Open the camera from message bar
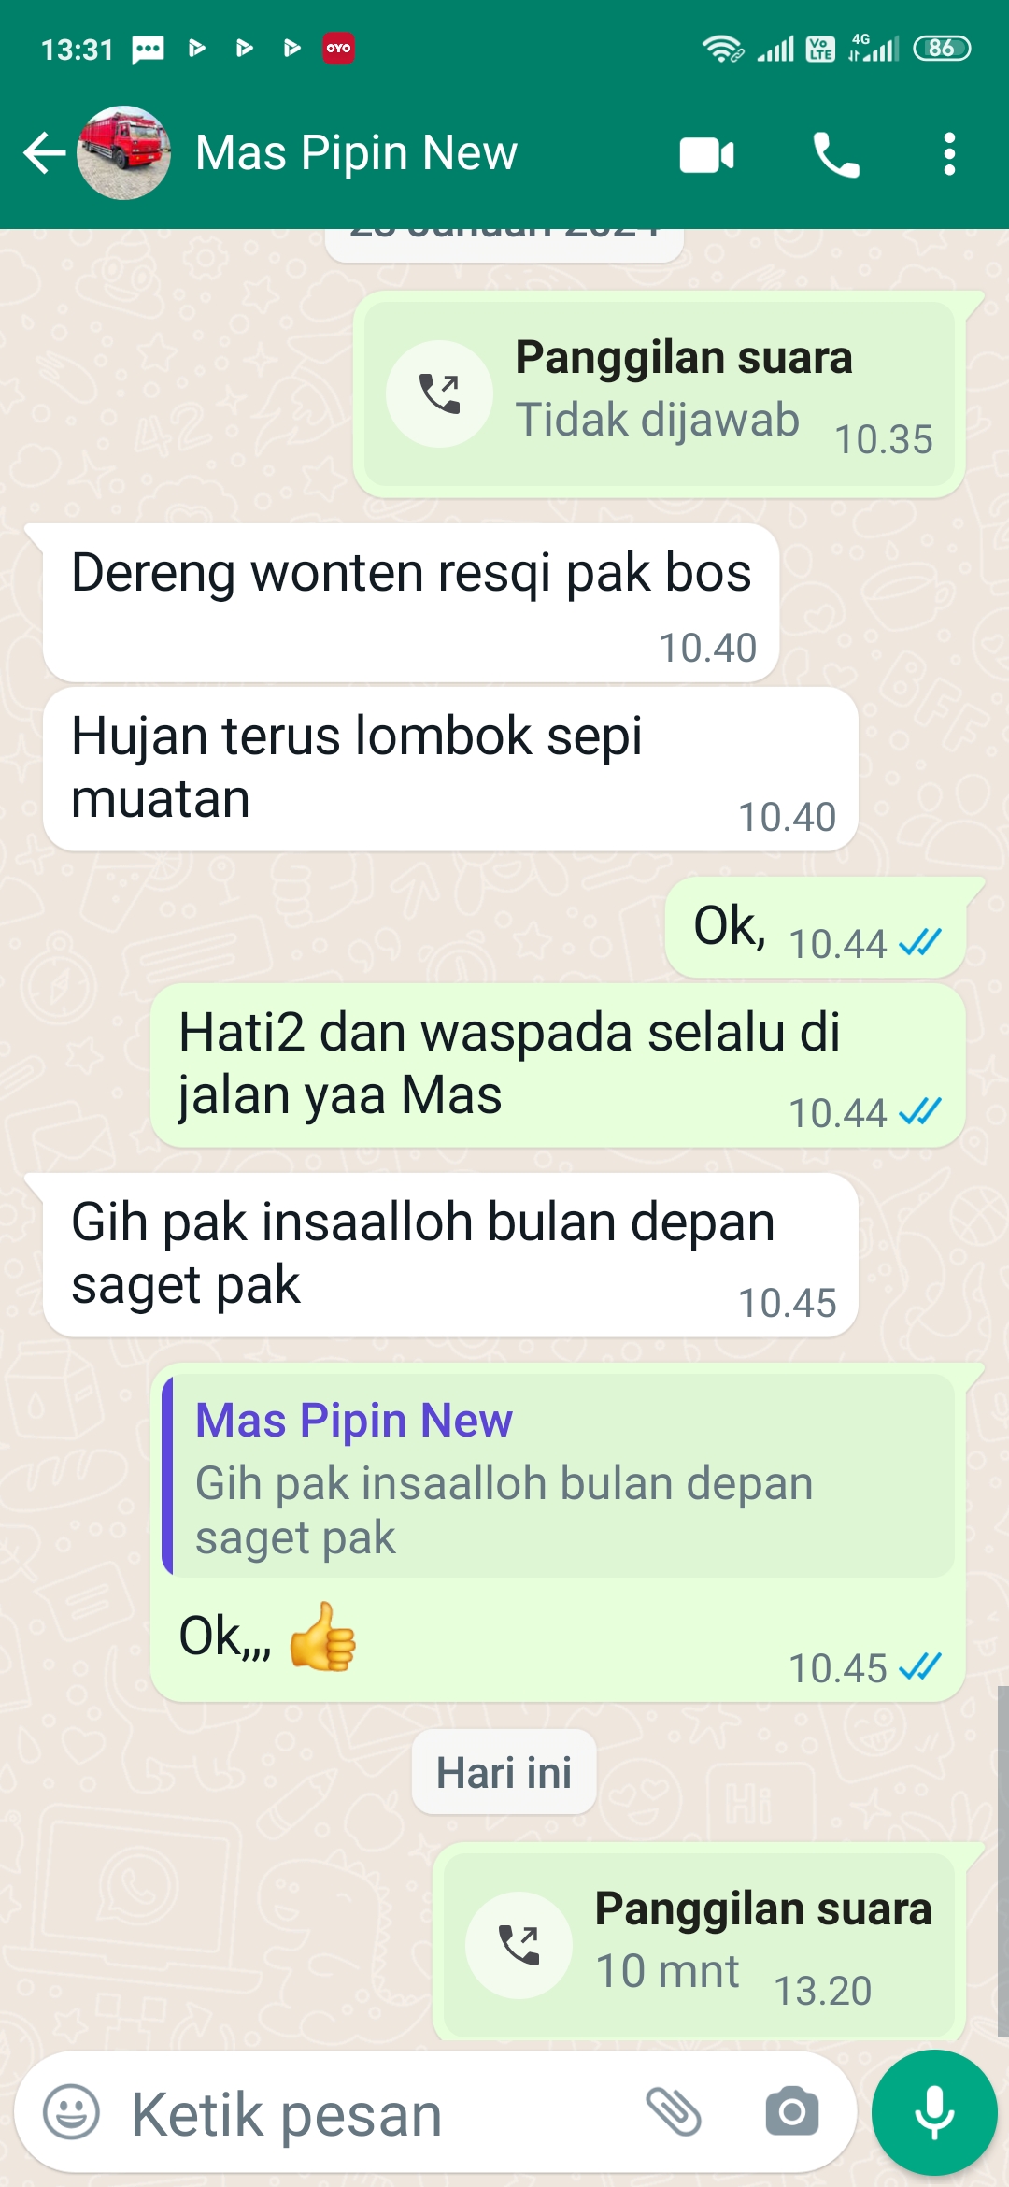The width and height of the screenshot is (1009, 2187). point(792,2112)
